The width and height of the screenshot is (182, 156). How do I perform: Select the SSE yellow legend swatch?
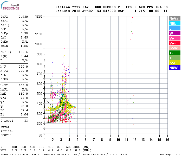point(175,63)
